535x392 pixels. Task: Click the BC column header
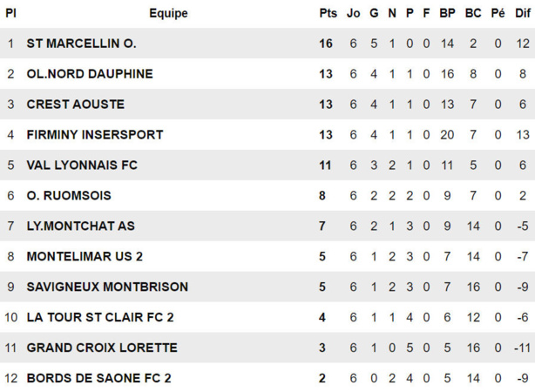[473, 13]
